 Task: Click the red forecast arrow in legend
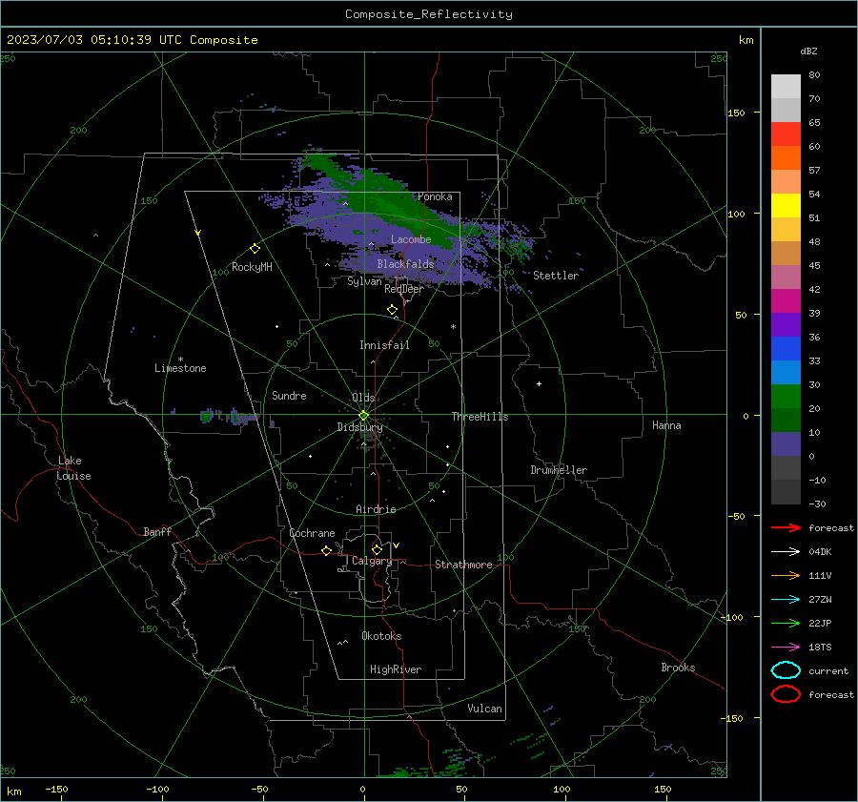pyautogui.click(x=786, y=527)
